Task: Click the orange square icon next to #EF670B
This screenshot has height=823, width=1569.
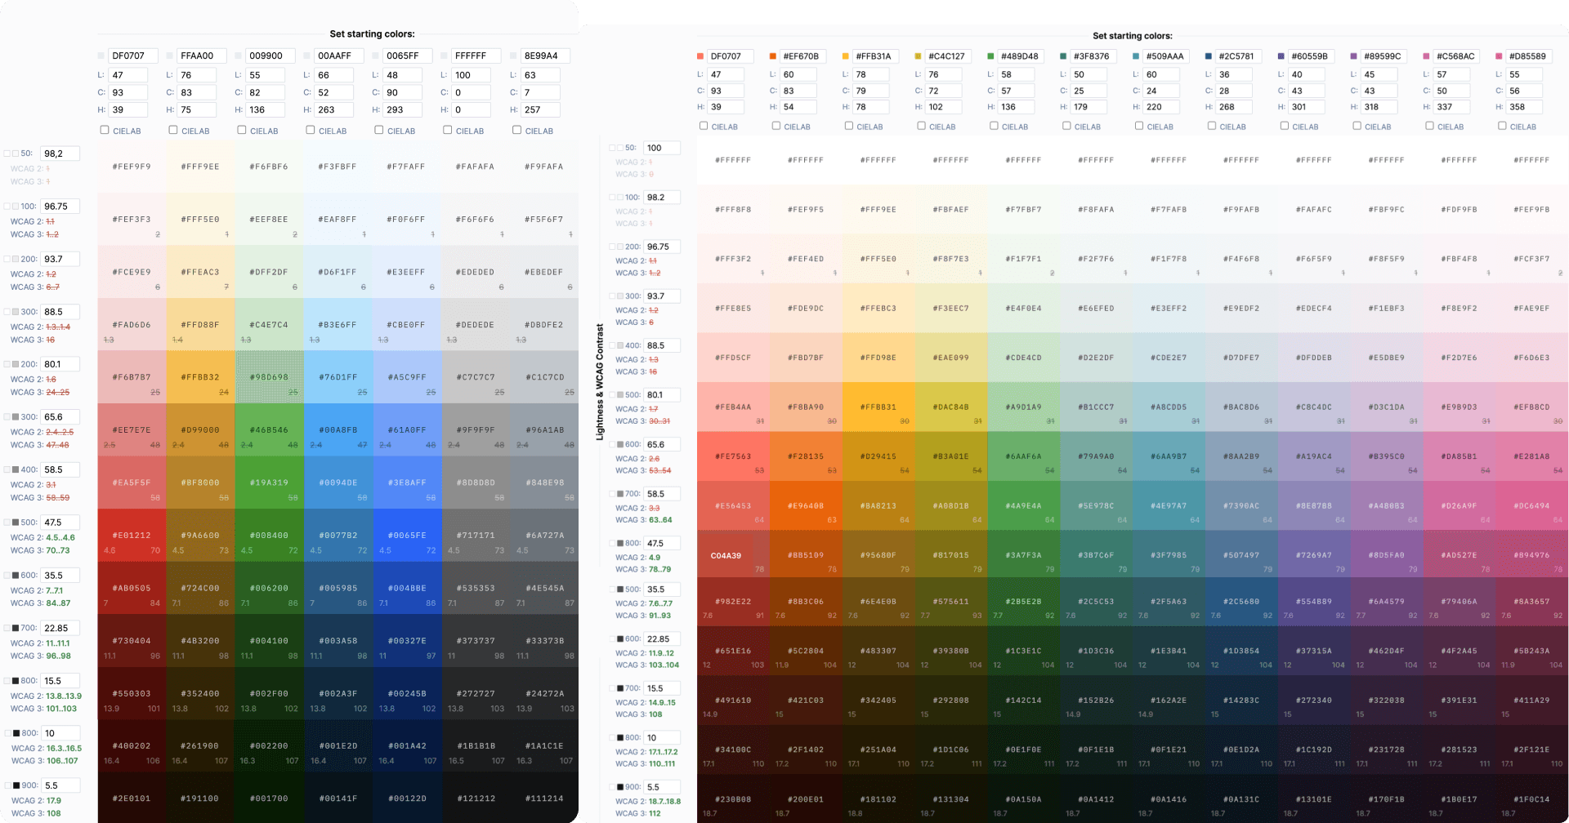Action: click(772, 56)
